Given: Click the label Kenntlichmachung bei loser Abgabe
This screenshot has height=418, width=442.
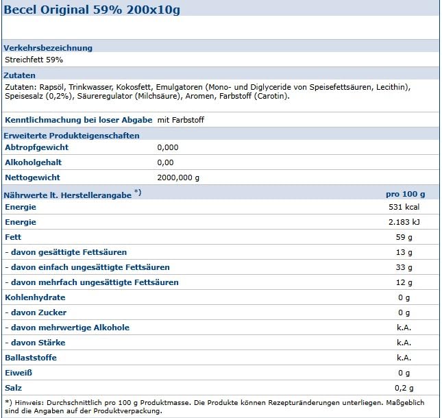Looking at the screenshot, I should click(79, 120).
